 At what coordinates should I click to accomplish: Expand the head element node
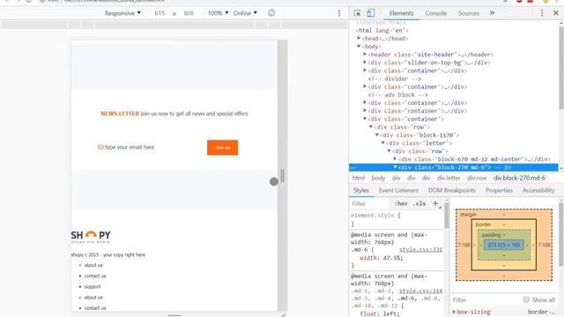359,38
